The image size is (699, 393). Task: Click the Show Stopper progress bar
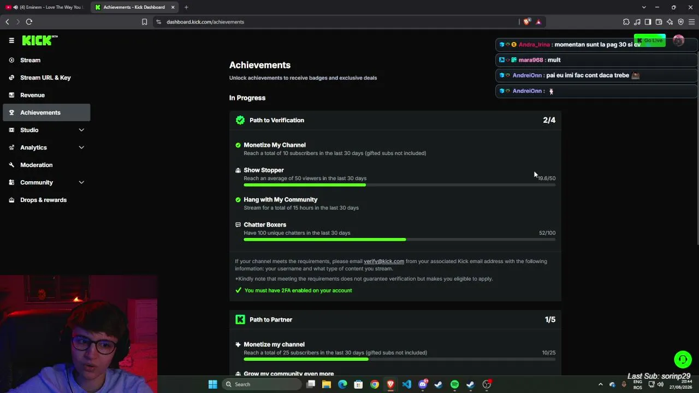coord(400,185)
